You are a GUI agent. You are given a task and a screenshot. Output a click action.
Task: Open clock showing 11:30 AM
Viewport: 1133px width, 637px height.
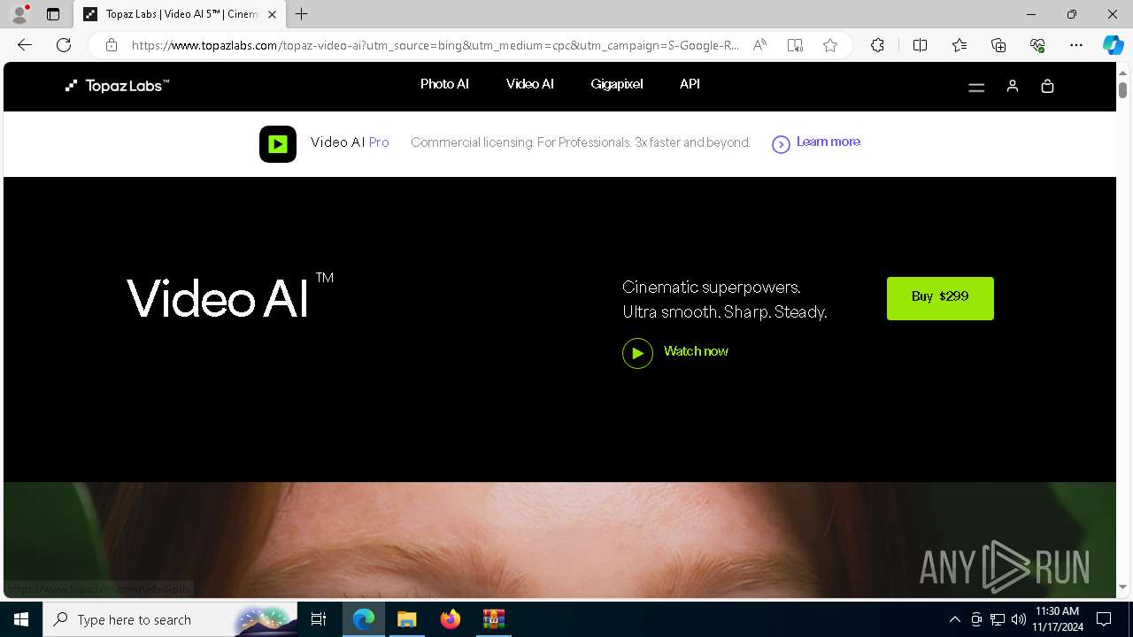click(1058, 619)
